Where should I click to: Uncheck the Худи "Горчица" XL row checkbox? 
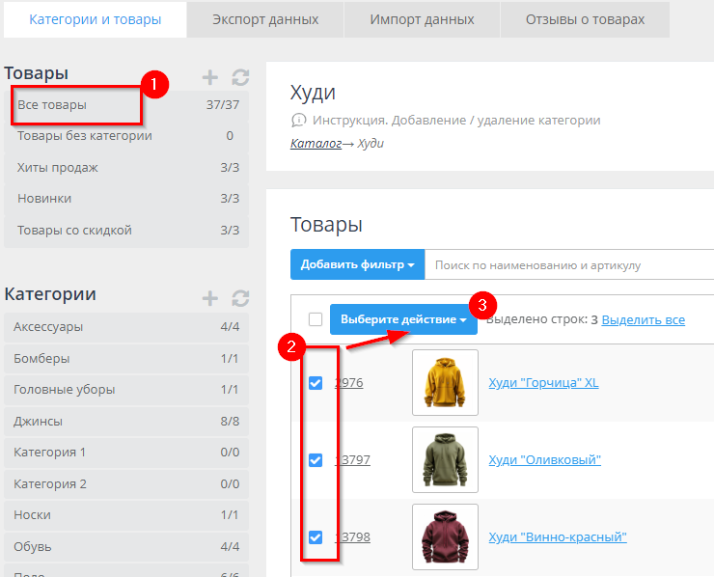(x=315, y=383)
